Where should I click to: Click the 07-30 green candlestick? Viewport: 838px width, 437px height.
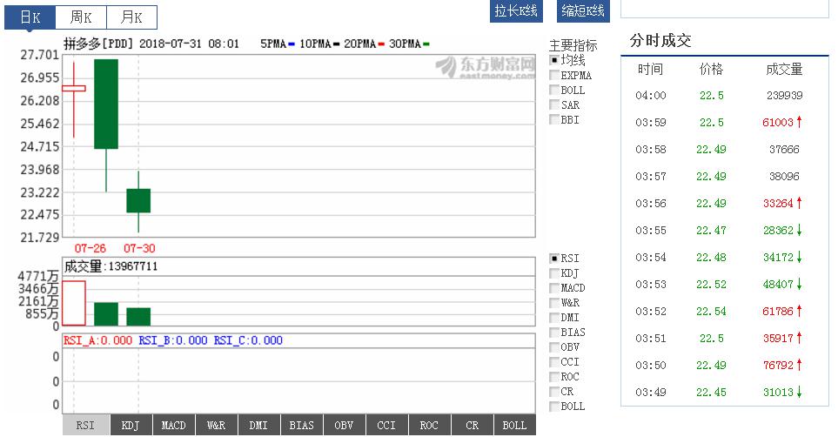click(x=138, y=200)
